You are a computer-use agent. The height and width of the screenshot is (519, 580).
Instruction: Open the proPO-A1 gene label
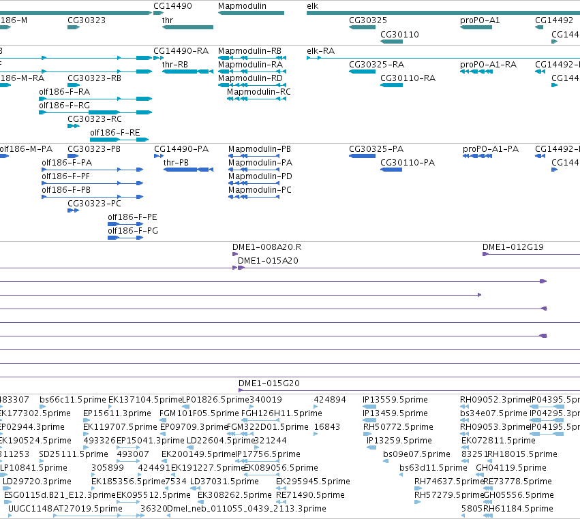(x=480, y=20)
